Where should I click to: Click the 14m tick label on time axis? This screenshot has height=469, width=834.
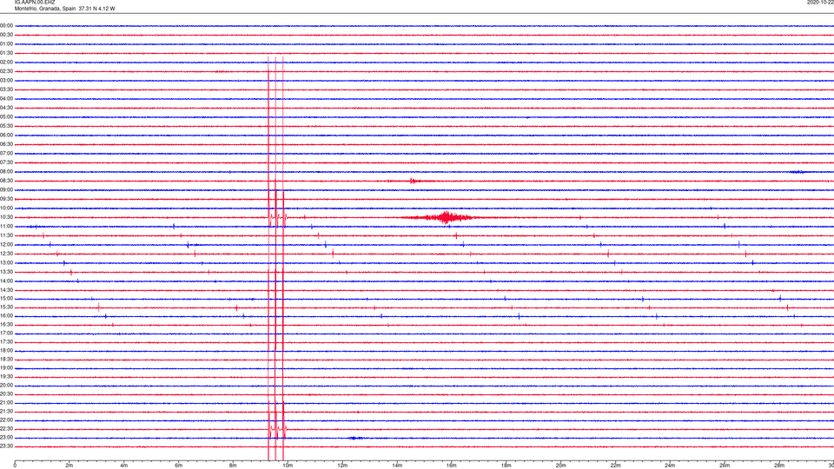[x=397, y=466]
